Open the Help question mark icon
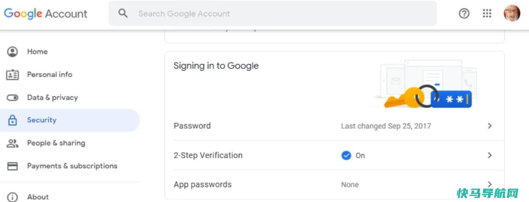Image resolution: width=529 pixels, height=202 pixels. tap(464, 13)
